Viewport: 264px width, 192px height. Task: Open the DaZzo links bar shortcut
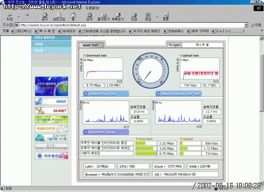click(229, 31)
